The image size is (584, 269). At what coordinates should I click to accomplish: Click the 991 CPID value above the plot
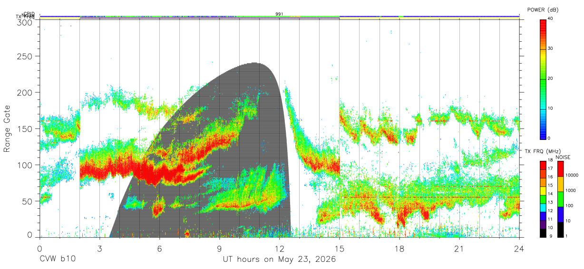[279, 14]
